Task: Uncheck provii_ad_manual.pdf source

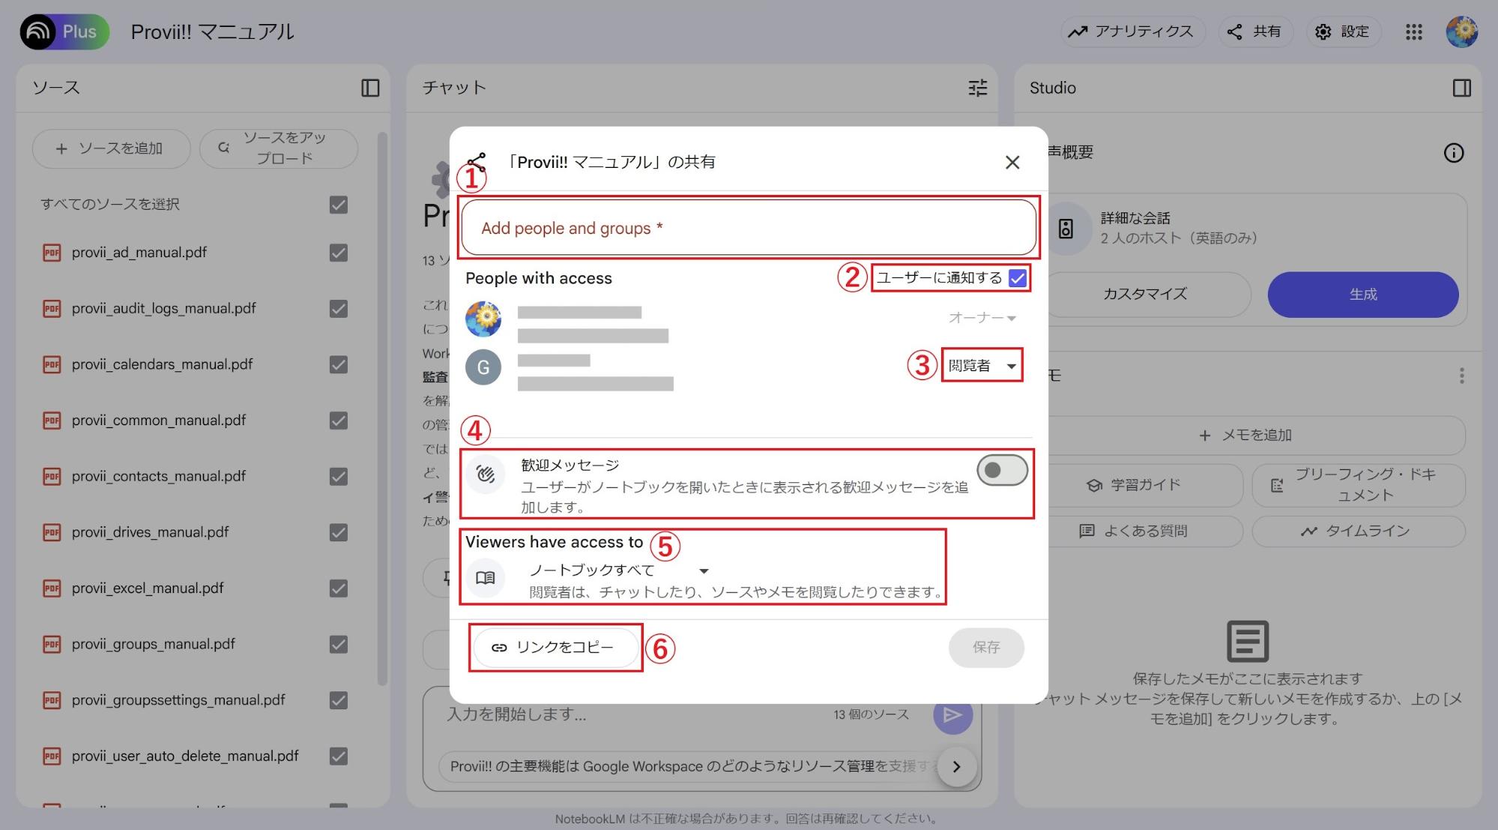Action: tap(338, 253)
